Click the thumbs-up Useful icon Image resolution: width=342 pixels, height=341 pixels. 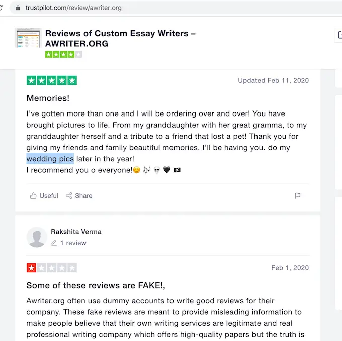33,196
